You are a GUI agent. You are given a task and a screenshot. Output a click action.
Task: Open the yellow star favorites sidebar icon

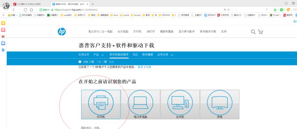pyautogui.click(x=3, y=23)
